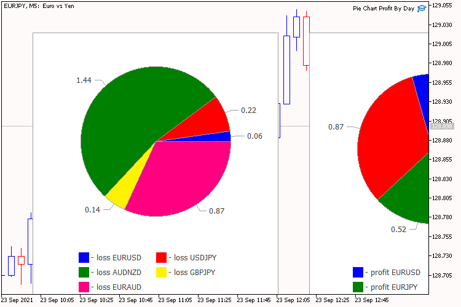Click the 'loss EURAUD' legend text
The height and width of the screenshot is (307, 461).
point(119,287)
